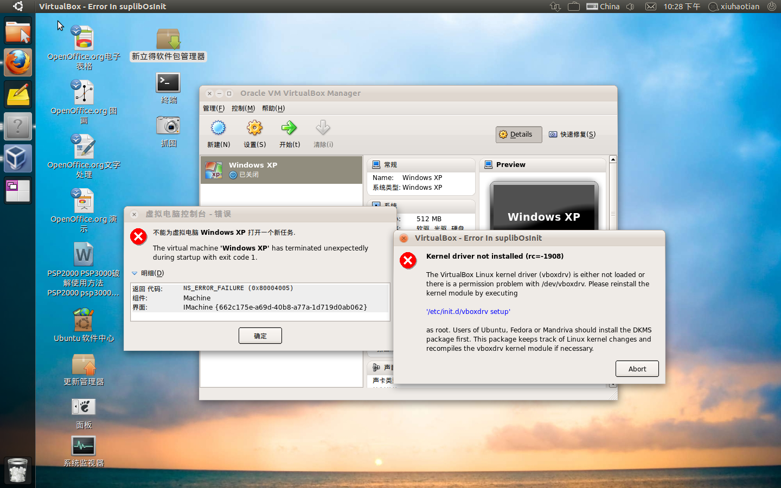
Task: Open OpenOffice.org文字处理 writer icon
Action: click(x=84, y=156)
